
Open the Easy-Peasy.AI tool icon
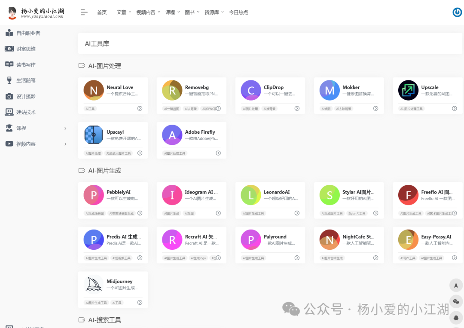(408, 239)
